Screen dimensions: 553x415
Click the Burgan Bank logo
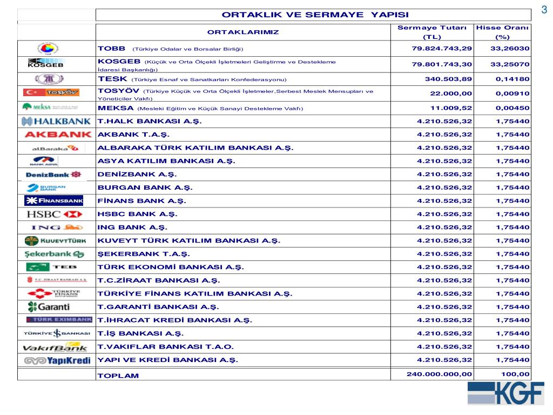point(46,188)
